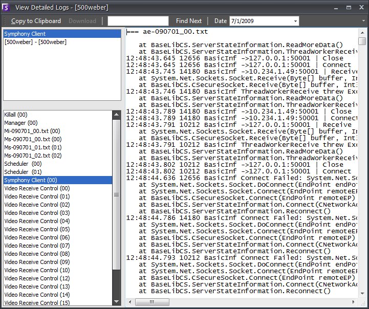Select Video Receive Control (04)

pos(58,221)
